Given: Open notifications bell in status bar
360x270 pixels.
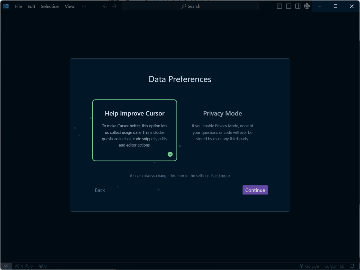Looking at the screenshot, I should [x=352, y=266].
